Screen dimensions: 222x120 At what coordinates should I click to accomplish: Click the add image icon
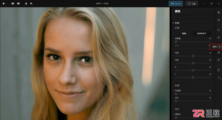click(x=18, y=4)
